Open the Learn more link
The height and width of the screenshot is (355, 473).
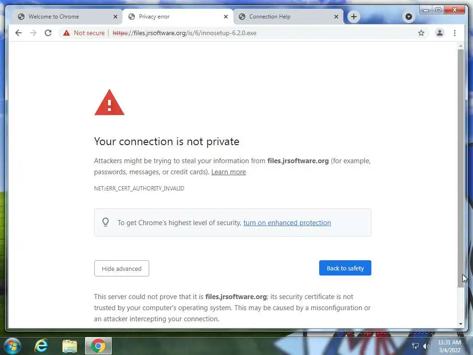[228, 172]
